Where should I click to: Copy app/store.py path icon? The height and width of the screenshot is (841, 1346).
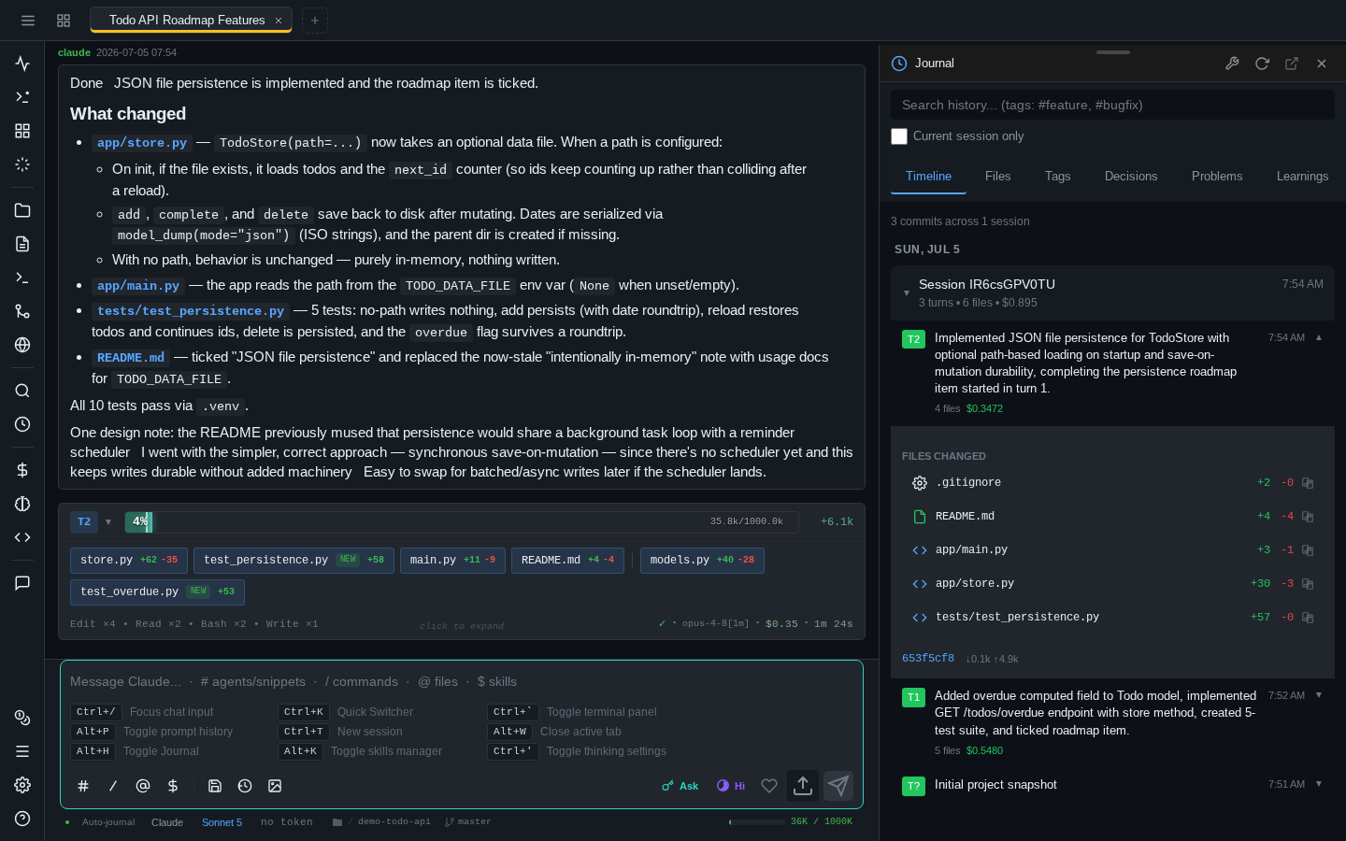coord(1308,584)
